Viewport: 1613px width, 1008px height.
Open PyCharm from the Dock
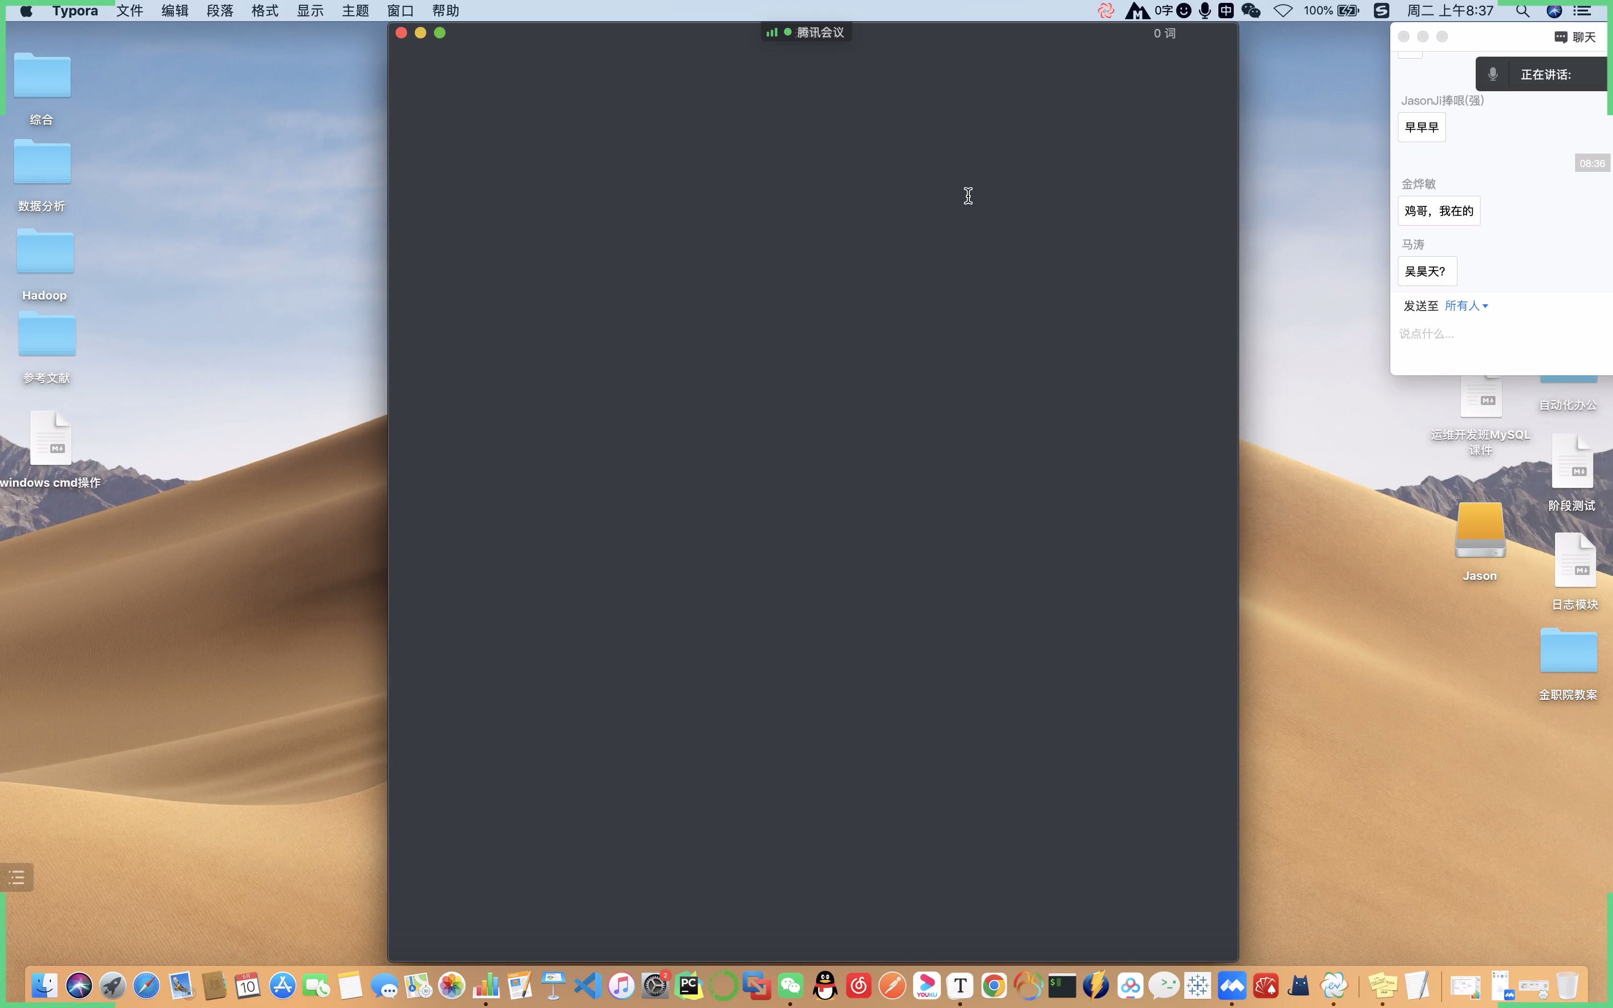click(689, 985)
